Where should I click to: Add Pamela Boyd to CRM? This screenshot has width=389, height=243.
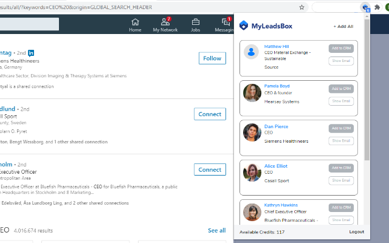click(x=341, y=89)
